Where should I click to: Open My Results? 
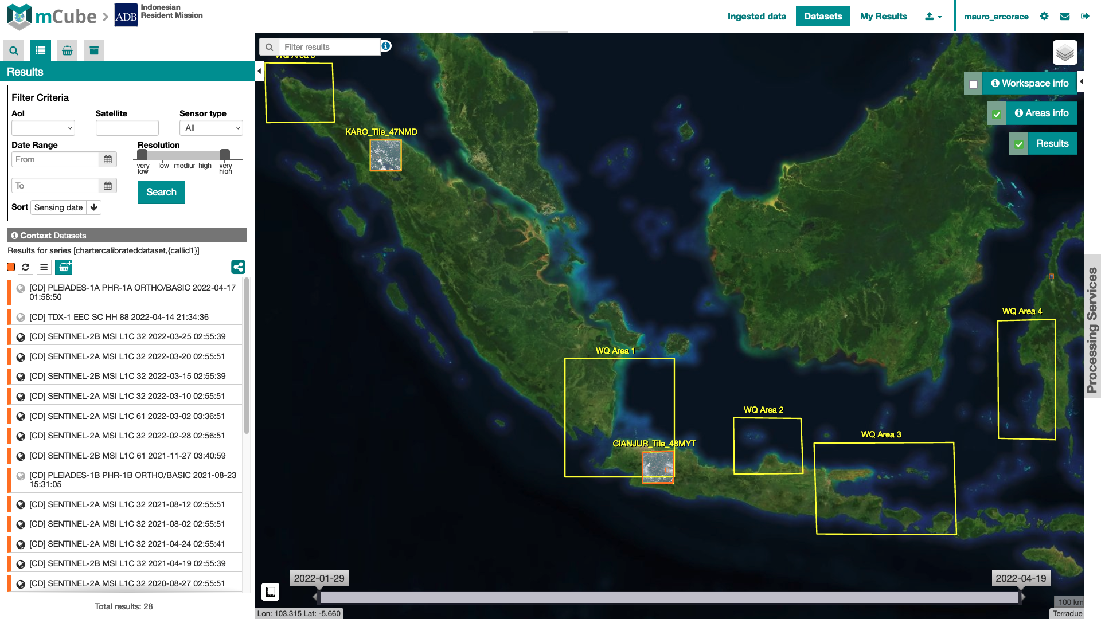883,17
